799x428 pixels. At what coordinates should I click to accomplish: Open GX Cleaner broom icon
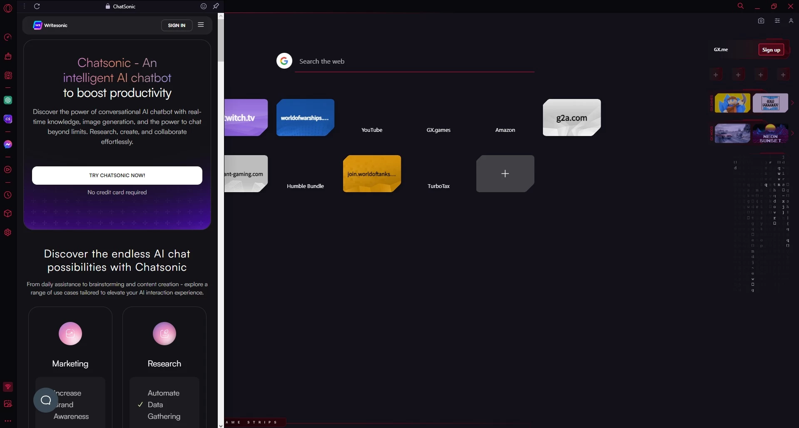point(7,56)
